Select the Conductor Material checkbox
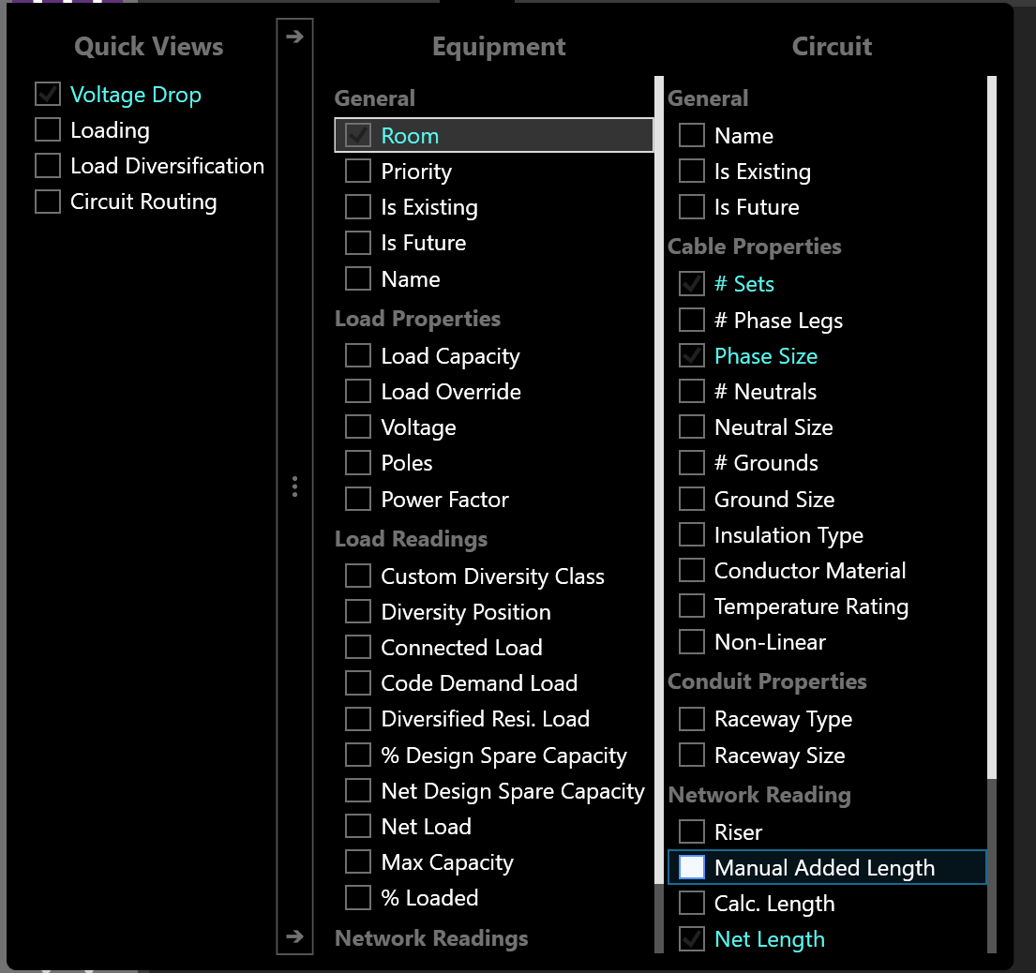This screenshot has width=1036, height=973. 692,571
